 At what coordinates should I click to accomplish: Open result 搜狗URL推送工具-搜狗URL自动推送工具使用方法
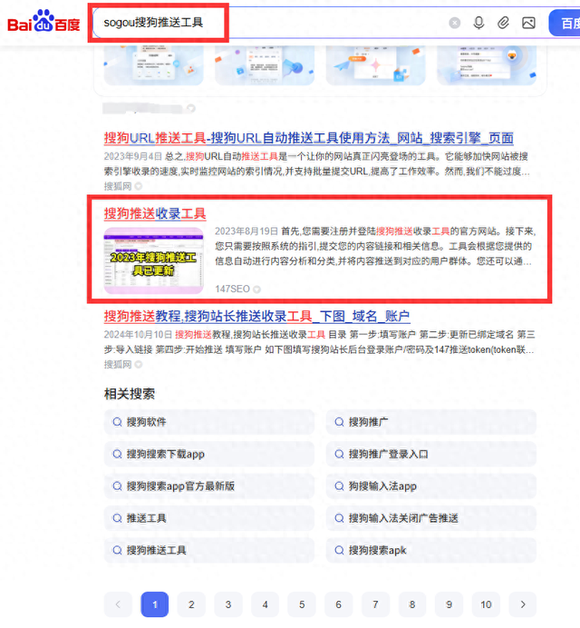pyautogui.click(x=308, y=138)
